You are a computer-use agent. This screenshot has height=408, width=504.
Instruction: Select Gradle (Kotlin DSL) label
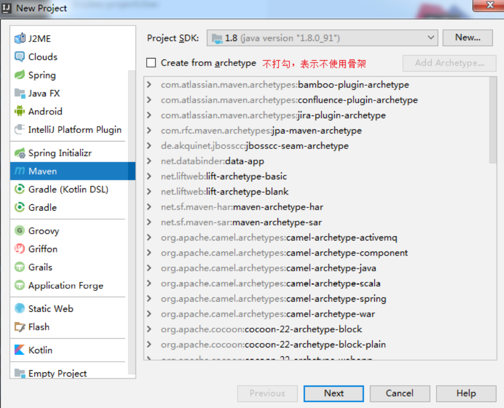[69, 189]
